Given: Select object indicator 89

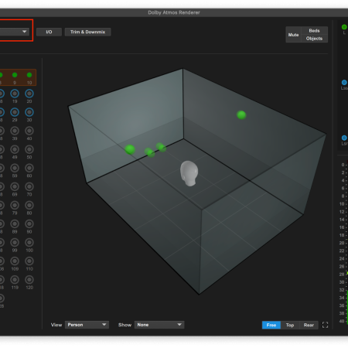Looking at the screenshot, I should tap(15, 224).
